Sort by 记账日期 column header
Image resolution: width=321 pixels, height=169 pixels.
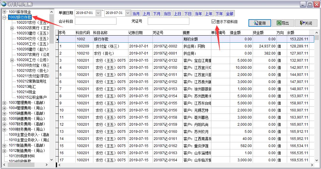tap(136, 33)
